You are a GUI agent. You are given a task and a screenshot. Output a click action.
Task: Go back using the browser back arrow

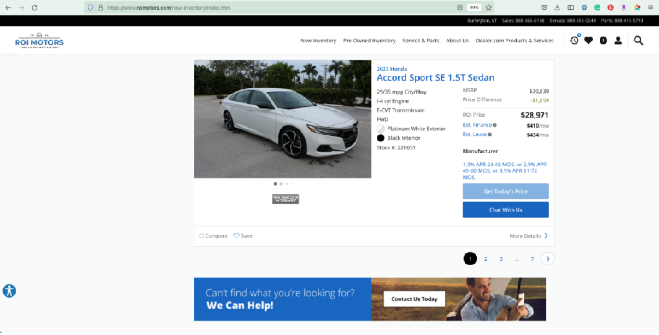click(x=8, y=7)
